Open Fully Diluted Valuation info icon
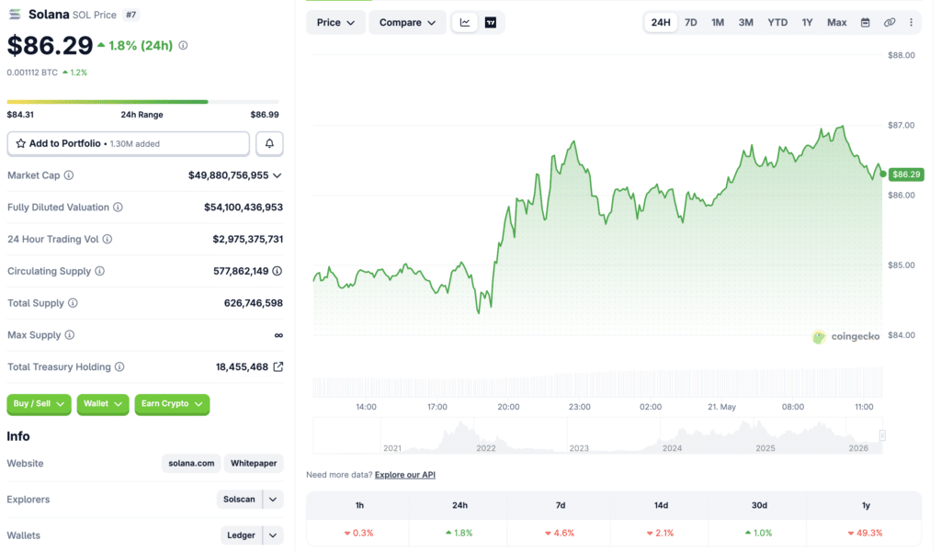This screenshot has height=551, width=941. tap(119, 207)
